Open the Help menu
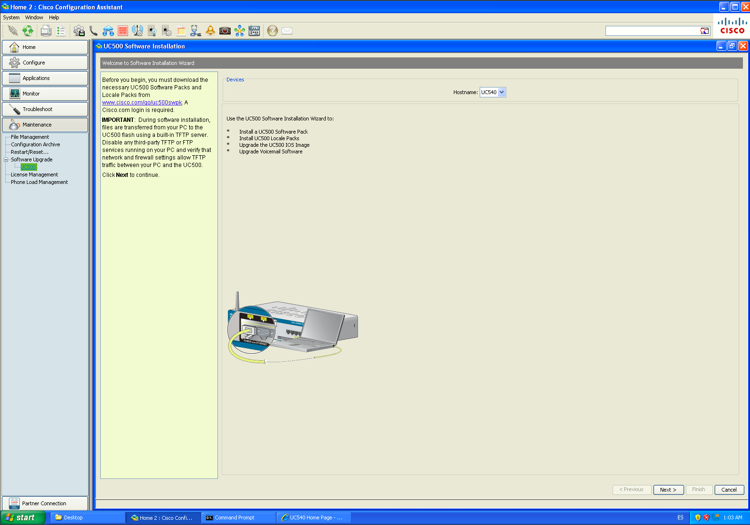The image size is (750, 525). [54, 17]
